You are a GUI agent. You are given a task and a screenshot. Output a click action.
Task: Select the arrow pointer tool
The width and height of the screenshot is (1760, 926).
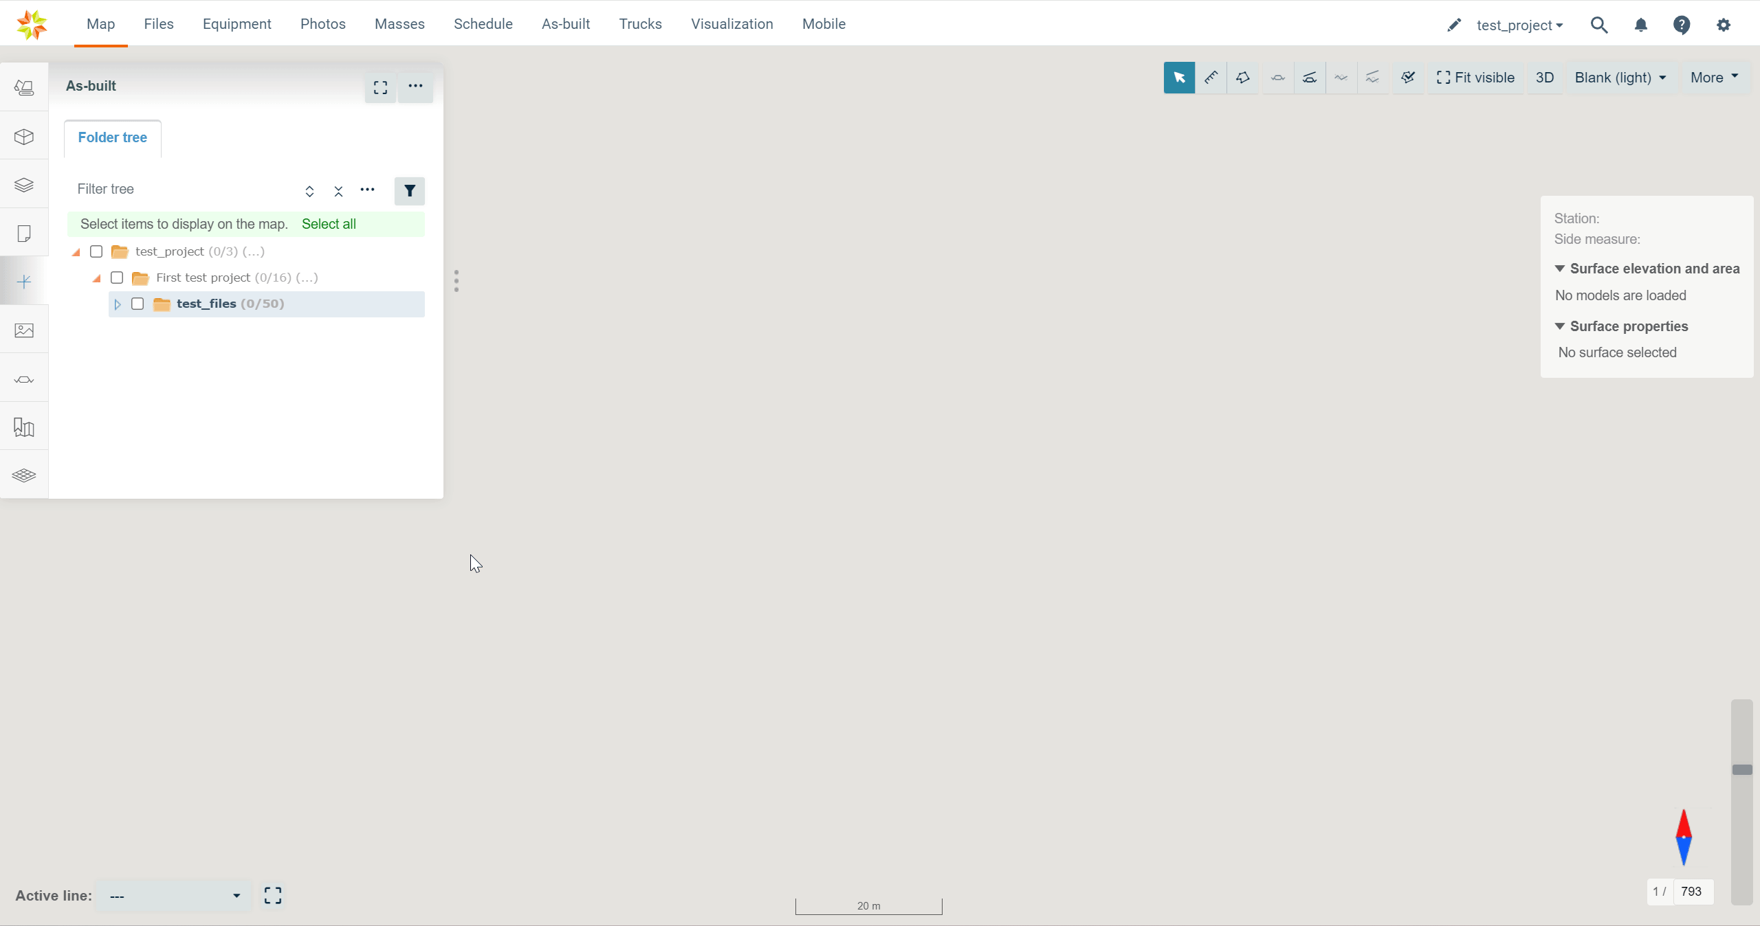coord(1178,78)
